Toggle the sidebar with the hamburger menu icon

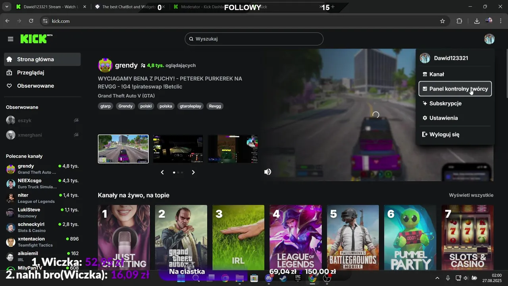coord(11,39)
